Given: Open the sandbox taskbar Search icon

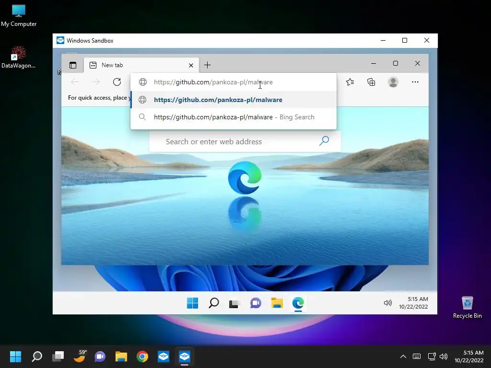Looking at the screenshot, I should [213, 303].
